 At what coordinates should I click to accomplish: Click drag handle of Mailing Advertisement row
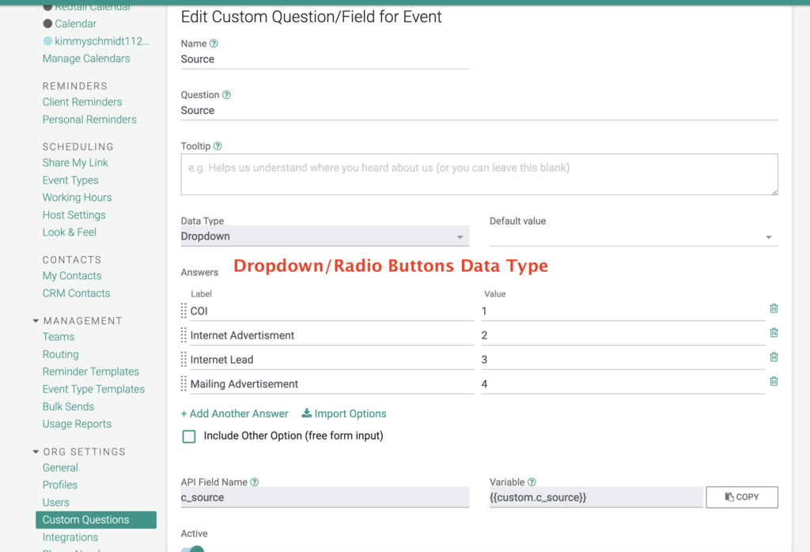coord(184,383)
